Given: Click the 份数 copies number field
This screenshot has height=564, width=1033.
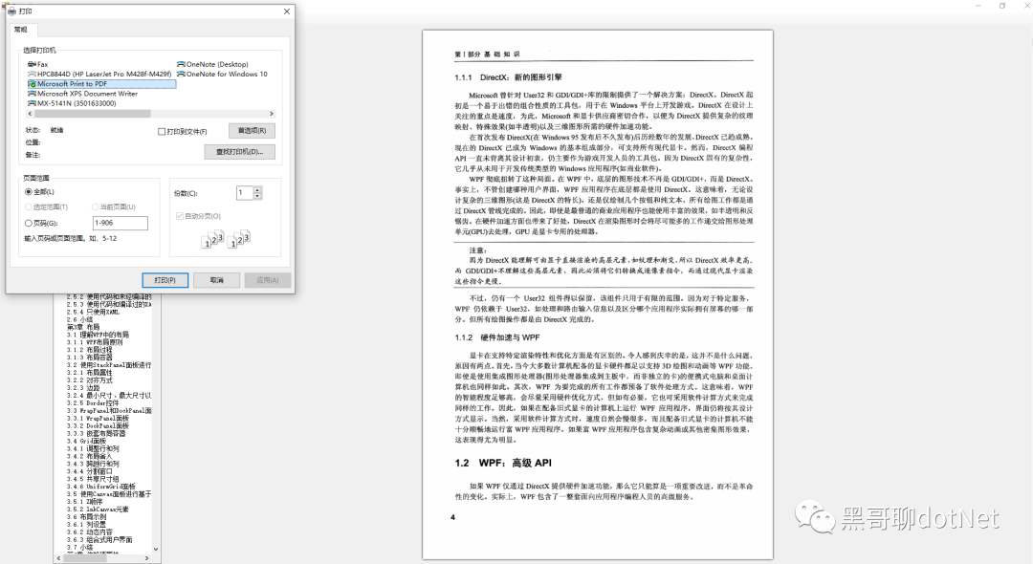Looking at the screenshot, I should point(245,193).
